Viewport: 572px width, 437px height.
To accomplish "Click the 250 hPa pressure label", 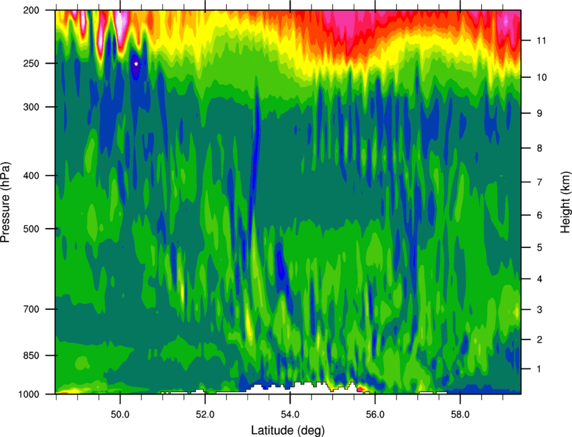I will click(32, 63).
